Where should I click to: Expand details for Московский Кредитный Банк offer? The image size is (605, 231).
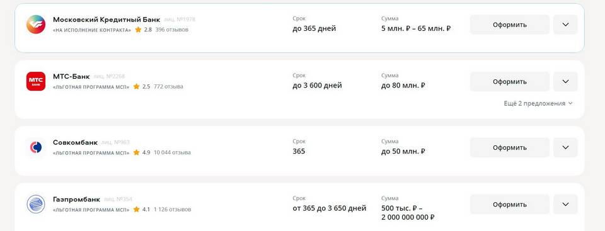tap(565, 25)
